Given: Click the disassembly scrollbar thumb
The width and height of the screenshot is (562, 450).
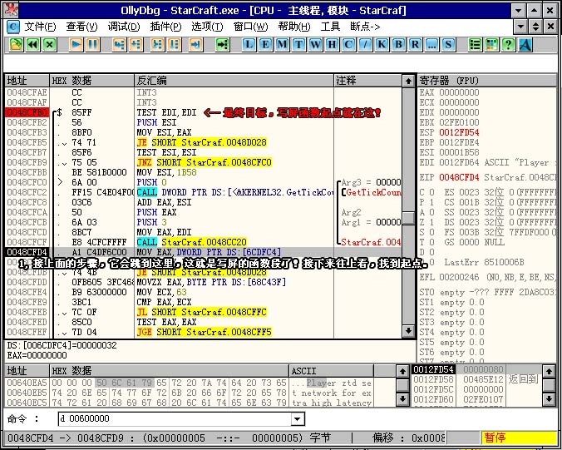Looking at the screenshot, I should (x=408, y=219).
